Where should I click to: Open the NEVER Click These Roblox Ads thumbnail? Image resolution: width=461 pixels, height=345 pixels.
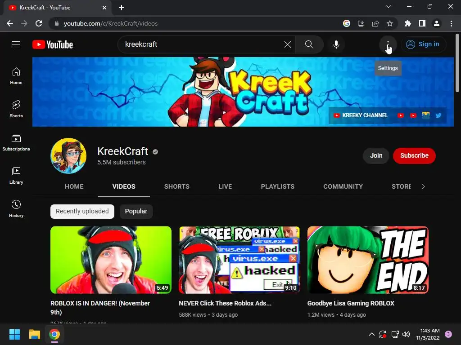coord(240,260)
